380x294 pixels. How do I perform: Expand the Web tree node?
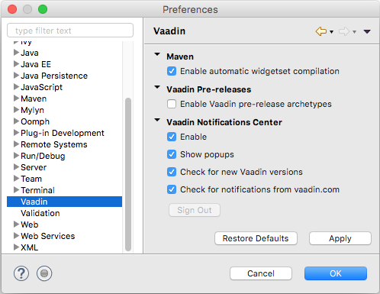click(16, 225)
